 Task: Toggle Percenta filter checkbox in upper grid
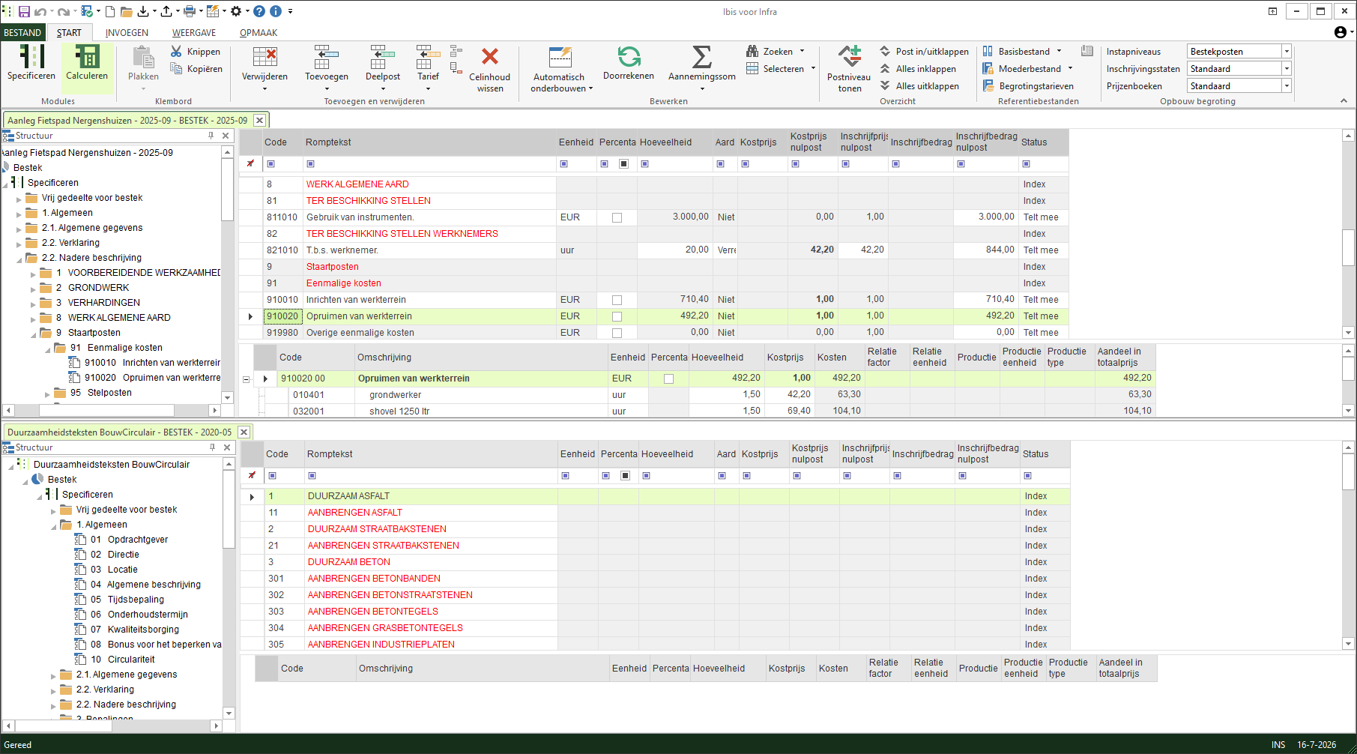coord(623,163)
